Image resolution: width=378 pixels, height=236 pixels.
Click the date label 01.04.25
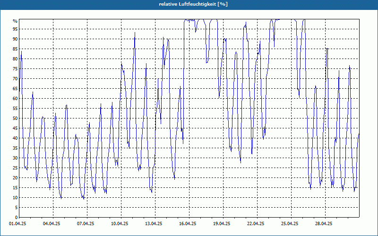pos(17,224)
